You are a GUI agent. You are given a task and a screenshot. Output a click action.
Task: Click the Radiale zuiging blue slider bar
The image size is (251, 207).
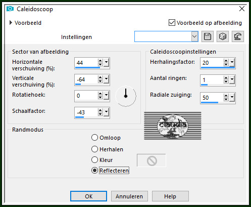tap(210, 102)
